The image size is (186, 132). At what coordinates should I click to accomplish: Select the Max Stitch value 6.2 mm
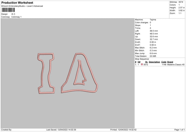(153, 48)
